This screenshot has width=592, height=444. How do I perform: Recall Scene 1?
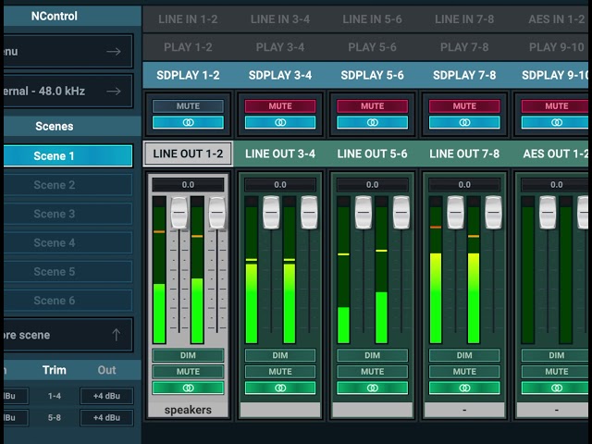68,156
